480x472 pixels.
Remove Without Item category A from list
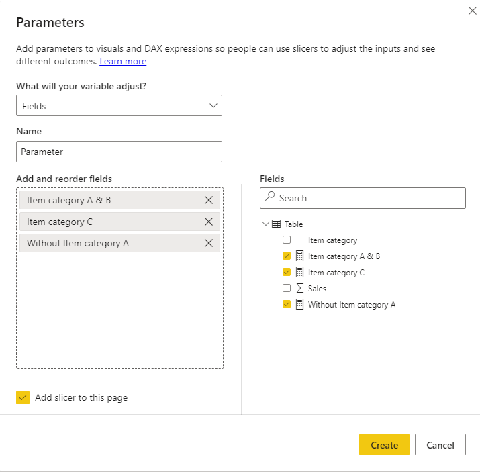209,243
